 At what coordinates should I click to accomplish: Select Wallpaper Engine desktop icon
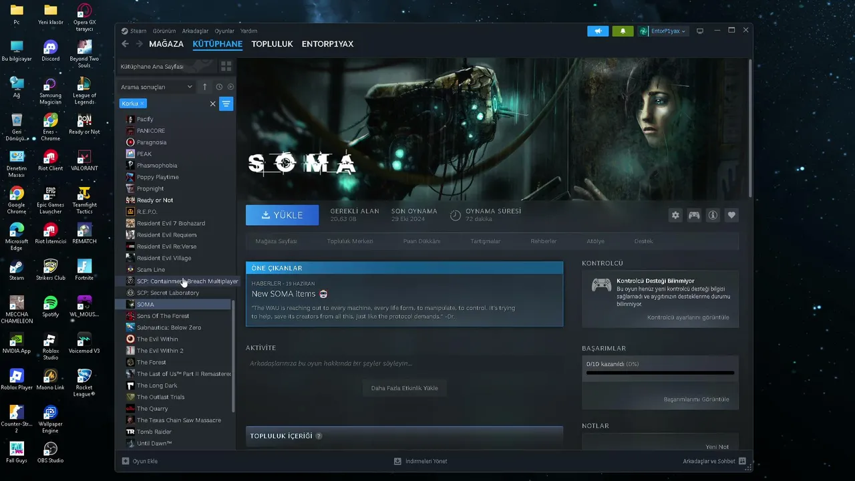(x=50, y=420)
